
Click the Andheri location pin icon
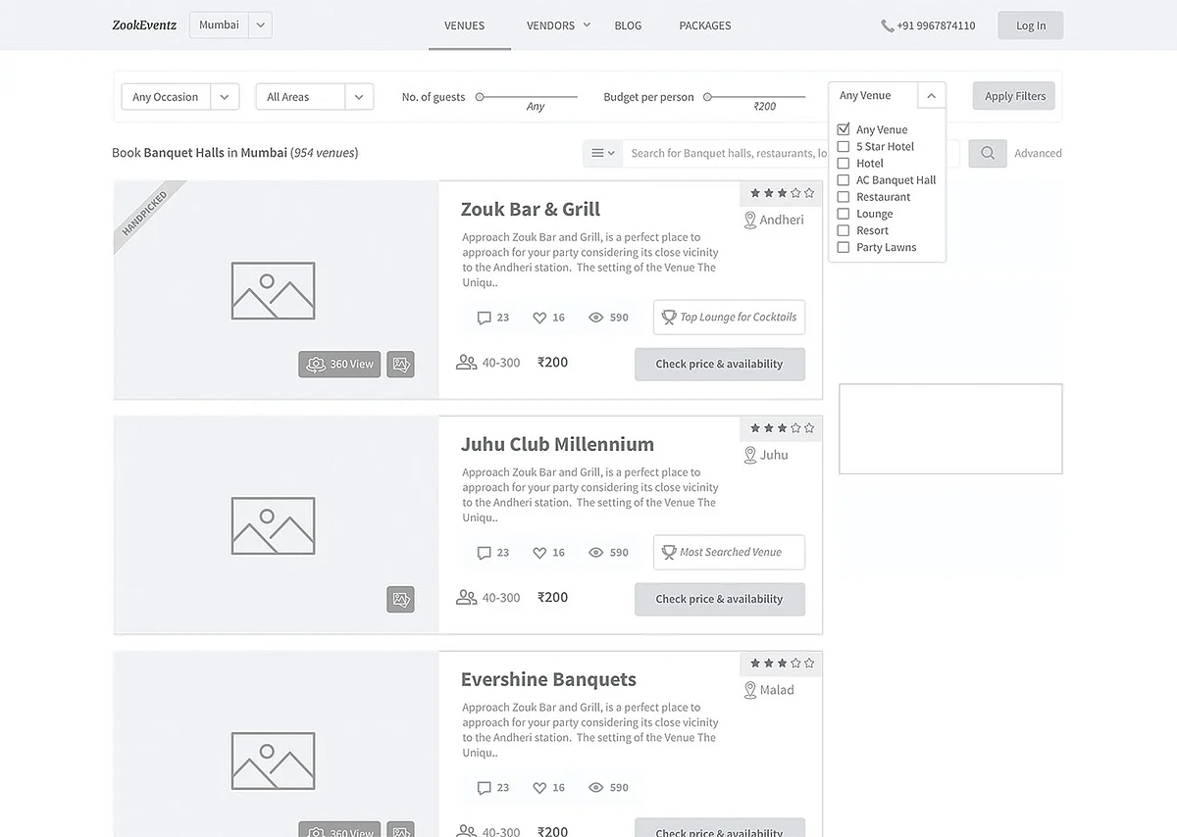(750, 221)
